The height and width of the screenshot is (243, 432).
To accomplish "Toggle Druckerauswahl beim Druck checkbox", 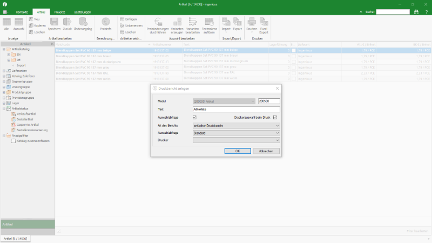I will pyautogui.click(x=275, y=117).
